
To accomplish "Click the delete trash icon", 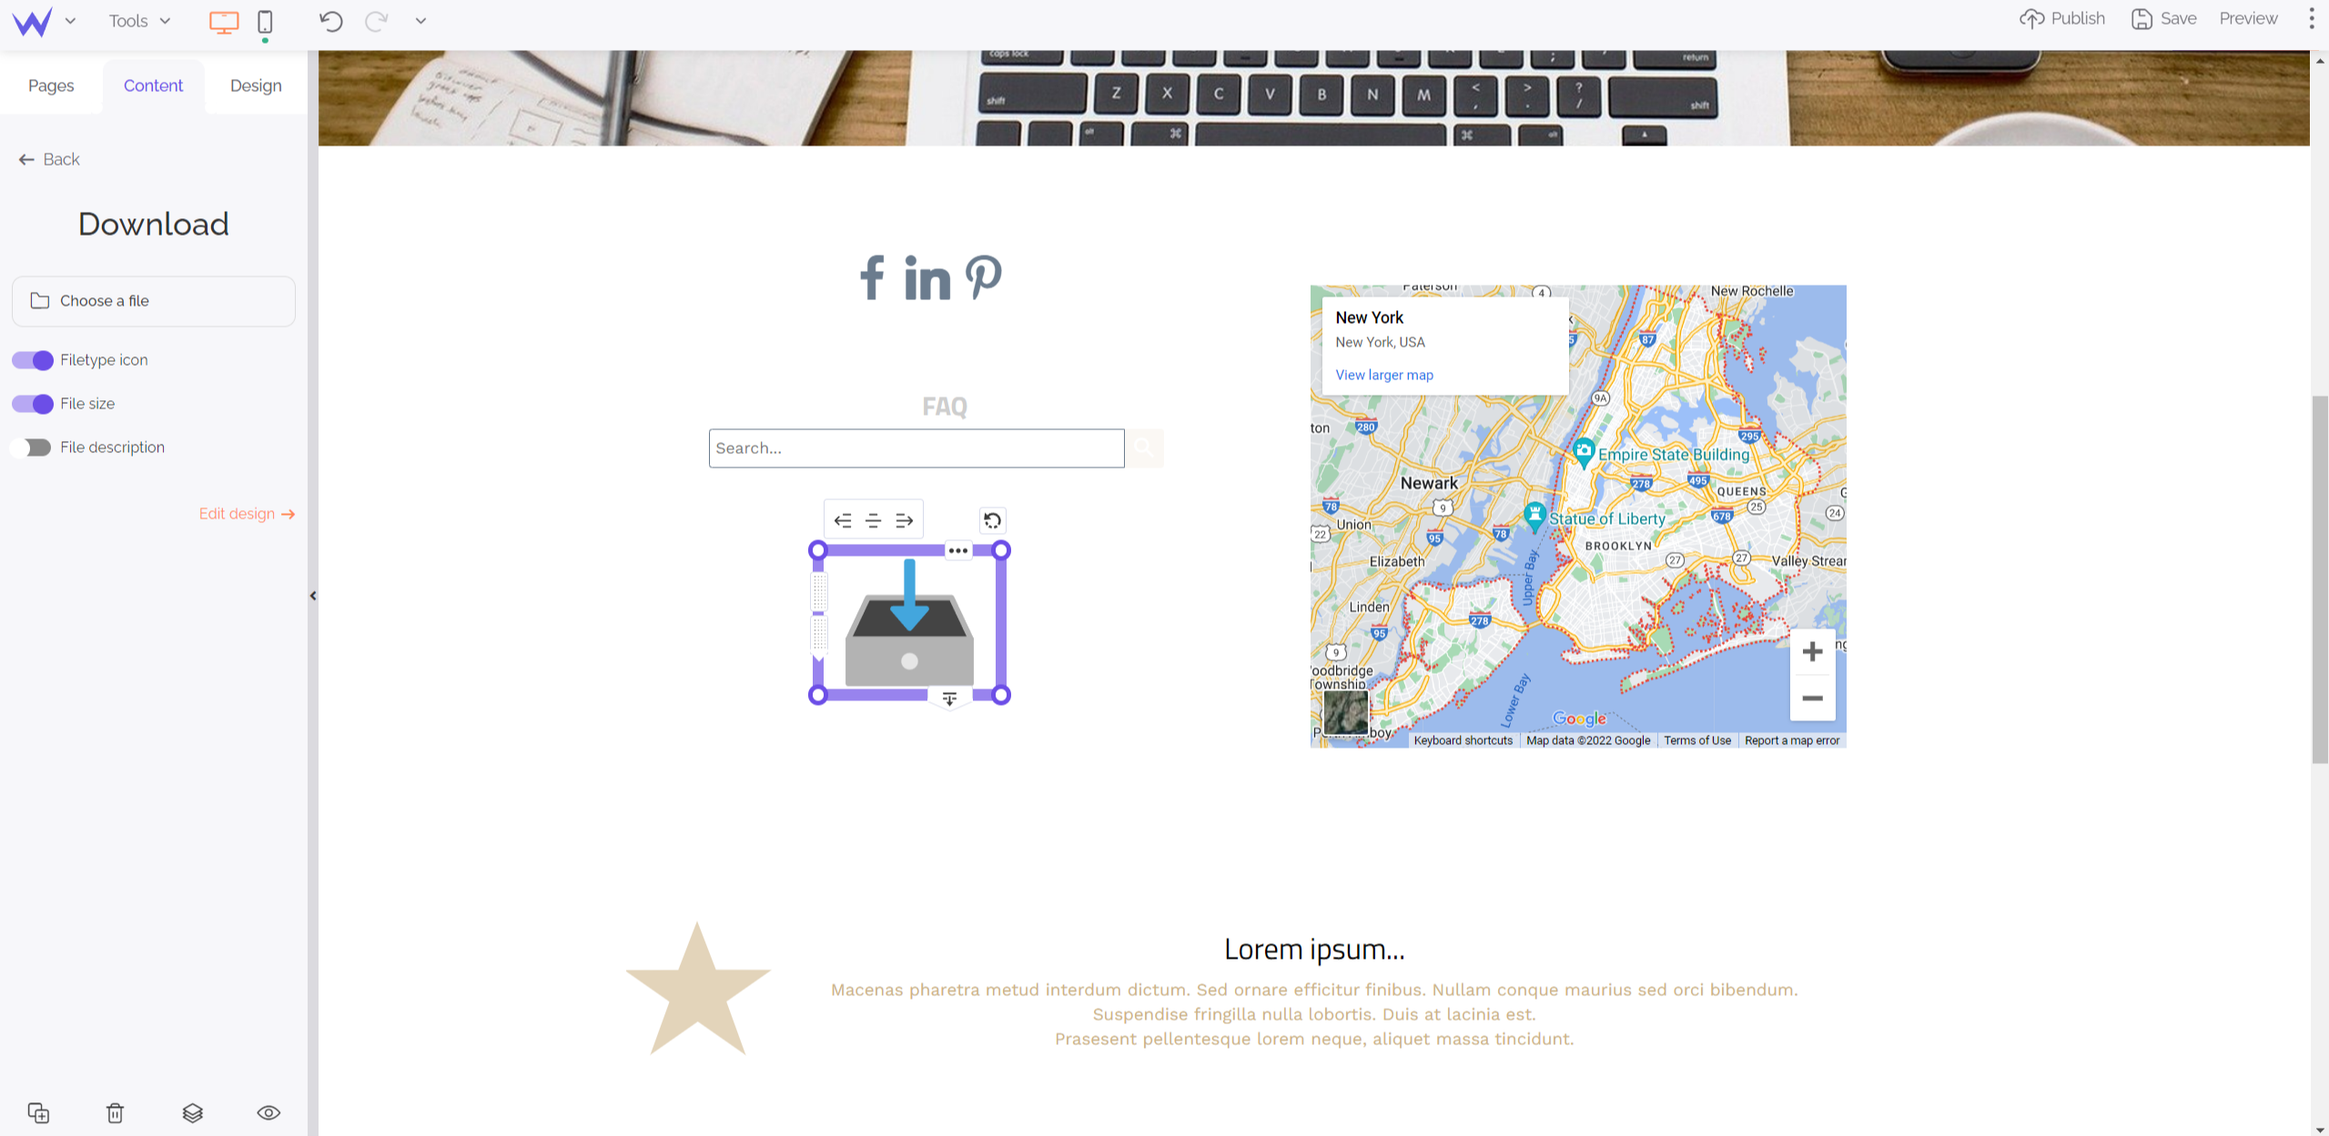I will (116, 1112).
